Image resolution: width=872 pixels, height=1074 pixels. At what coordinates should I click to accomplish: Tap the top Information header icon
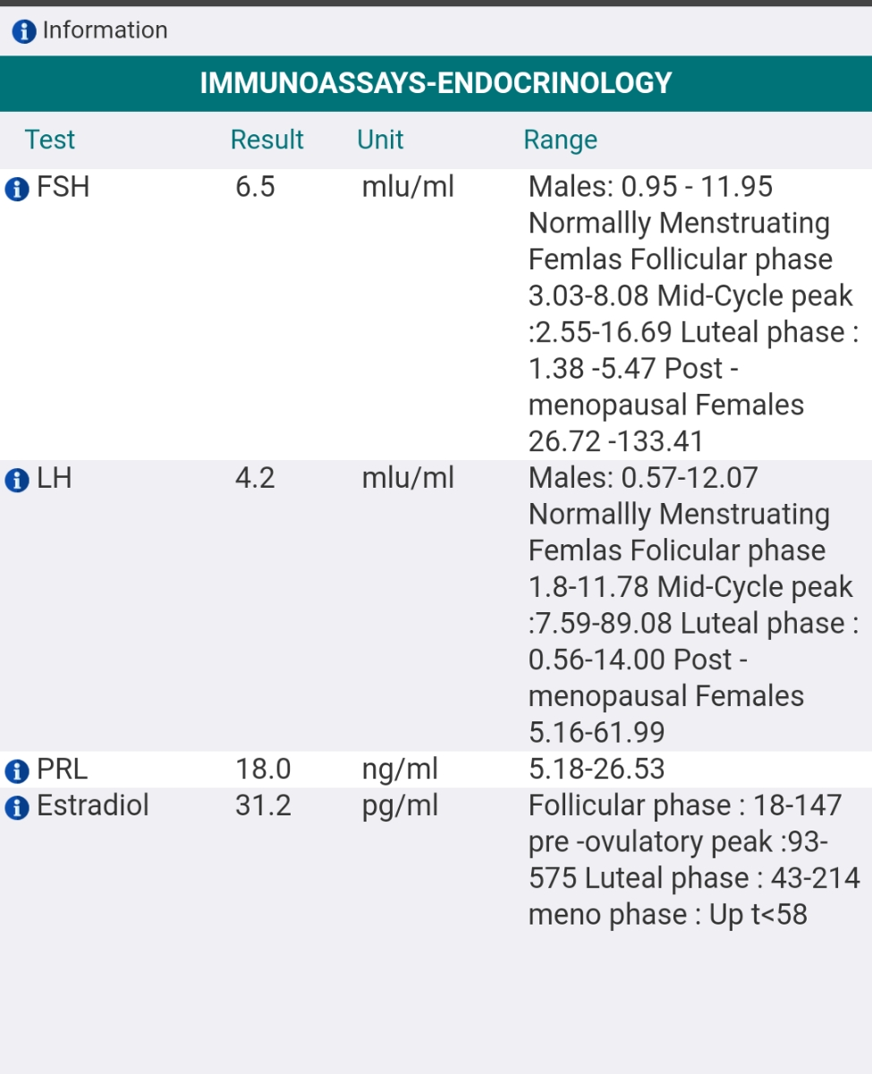[x=24, y=31]
